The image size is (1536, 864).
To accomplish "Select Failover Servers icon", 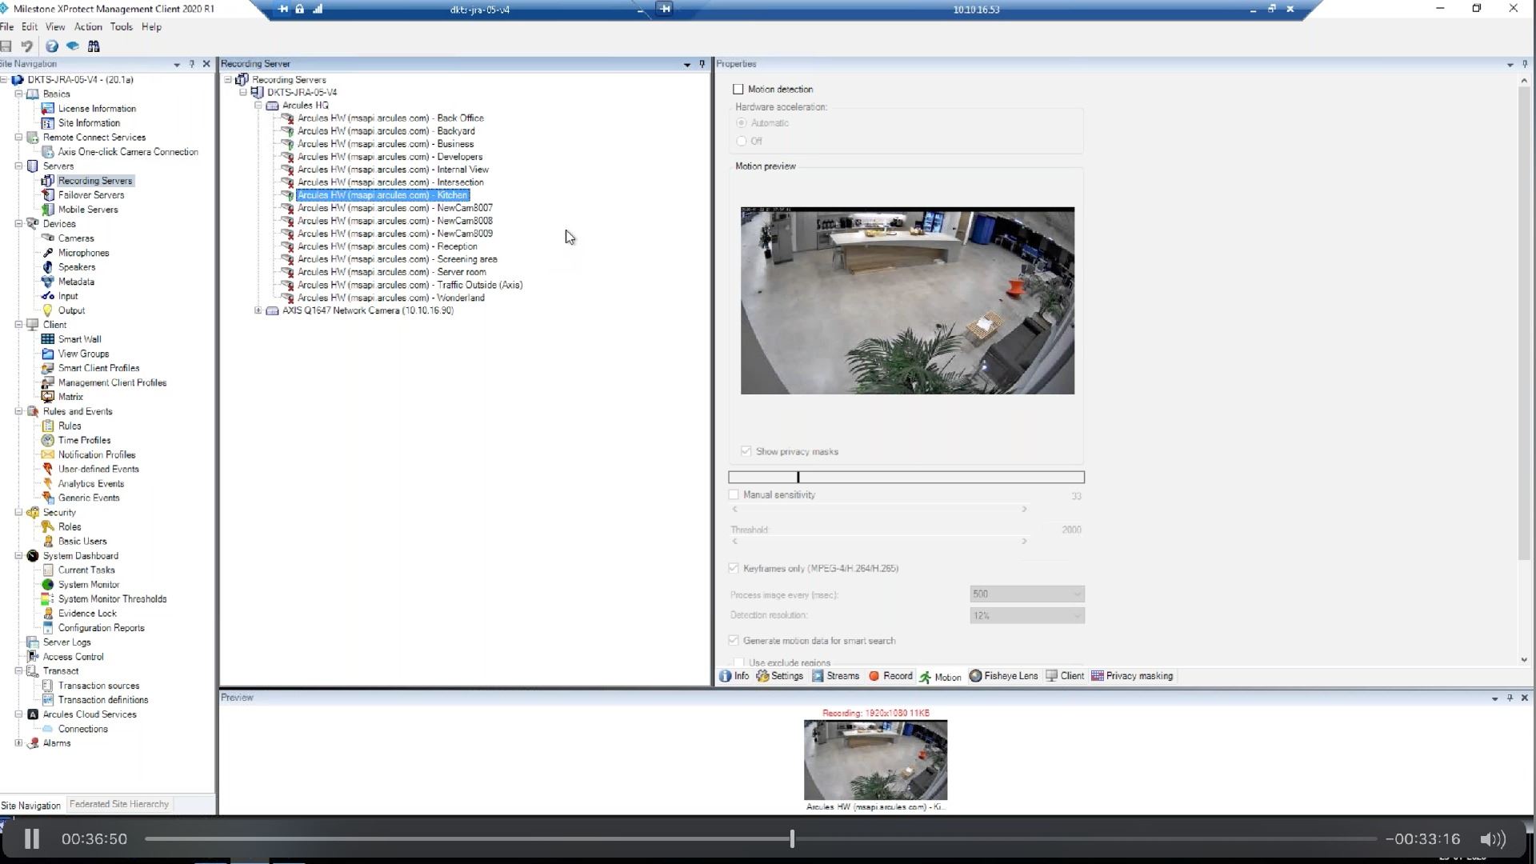I will click(x=48, y=195).
